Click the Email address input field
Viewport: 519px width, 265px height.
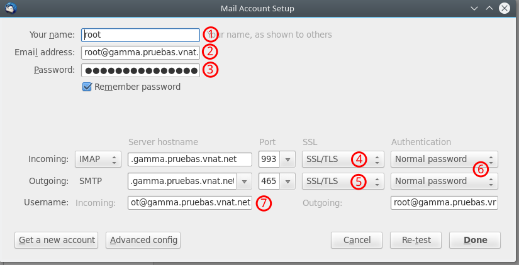[x=141, y=52]
